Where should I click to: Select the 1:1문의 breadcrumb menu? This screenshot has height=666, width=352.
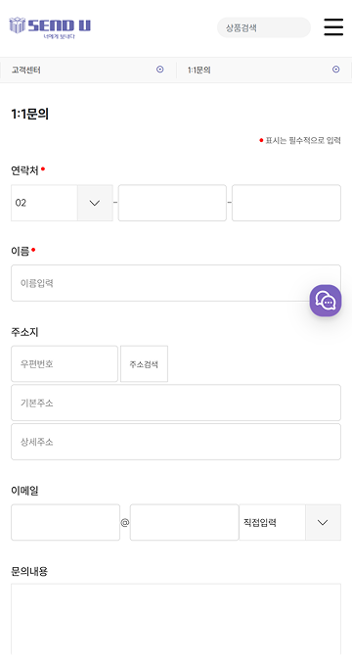coord(264,71)
